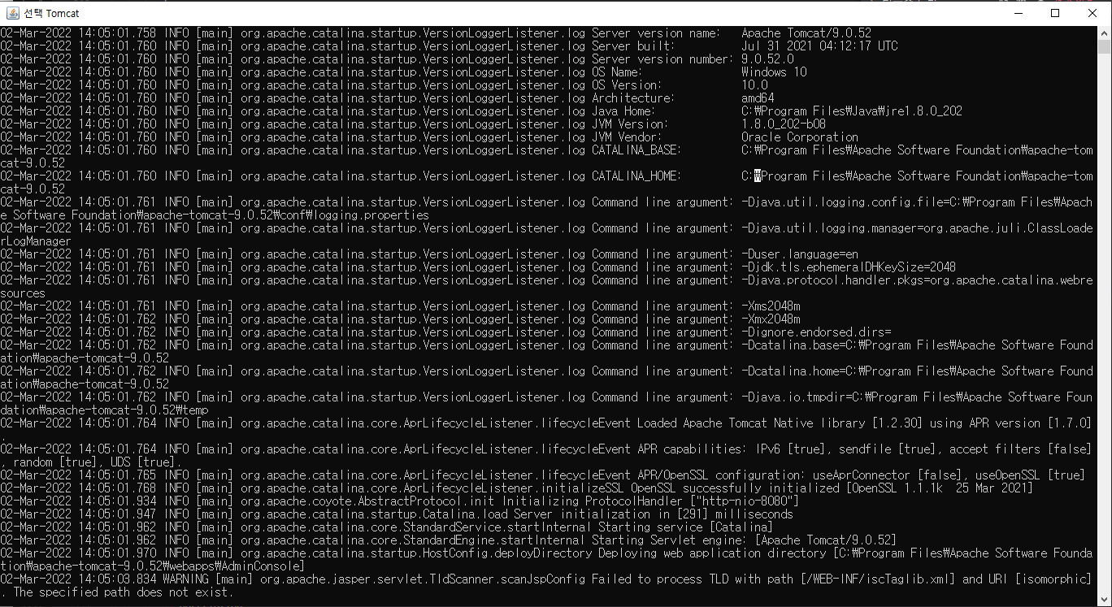Select the 'Oracle Corporation' JVM vendor value

800,137
